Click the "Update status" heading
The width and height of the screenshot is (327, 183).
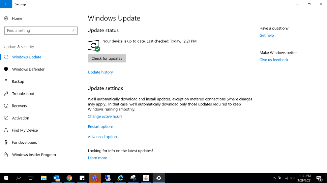pyautogui.click(x=103, y=30)
